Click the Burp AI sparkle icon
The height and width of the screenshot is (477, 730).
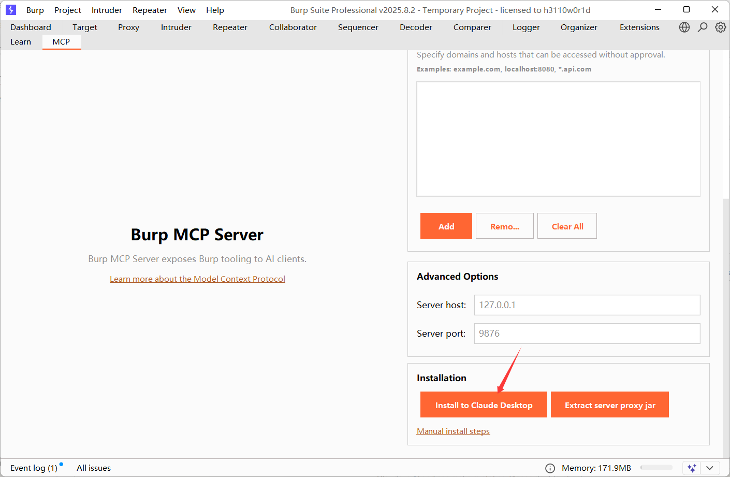tap(692, 468)
